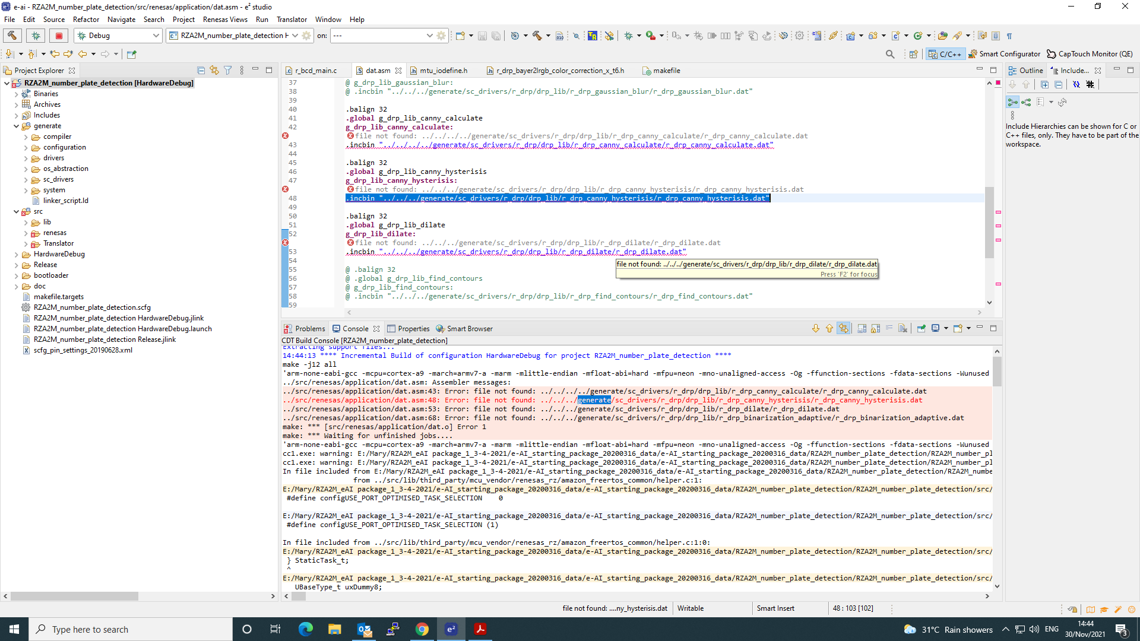The image size is (1140, 641).
Task: Click the Previous Annotation arrow icon
Action: (x=32, y=54)
